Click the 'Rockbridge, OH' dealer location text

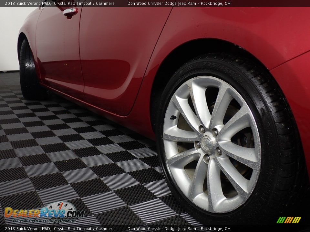point(216,4)
